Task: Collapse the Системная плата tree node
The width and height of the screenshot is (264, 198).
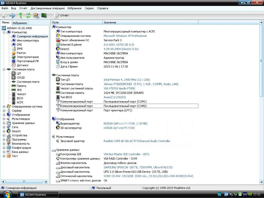Action: click(4, 69)
